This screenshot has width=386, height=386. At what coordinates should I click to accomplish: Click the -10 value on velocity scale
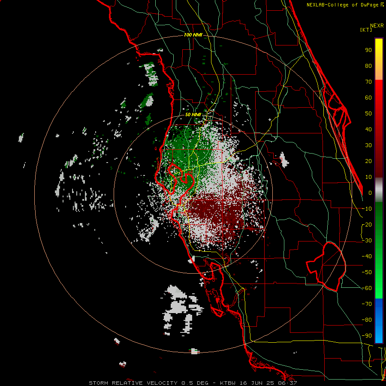tap(367, 209)
